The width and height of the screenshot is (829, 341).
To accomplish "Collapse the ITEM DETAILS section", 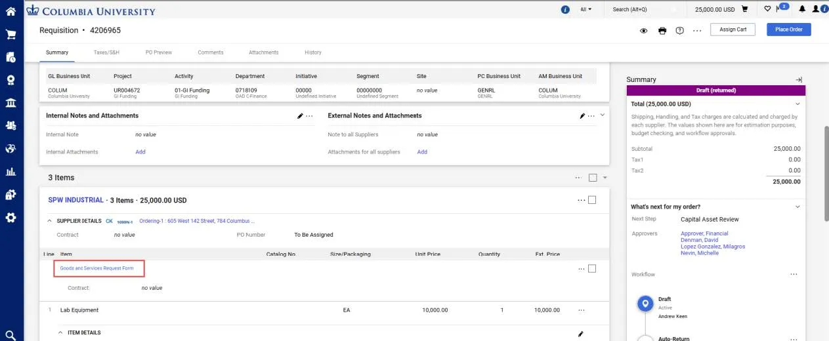I will 61,332.
